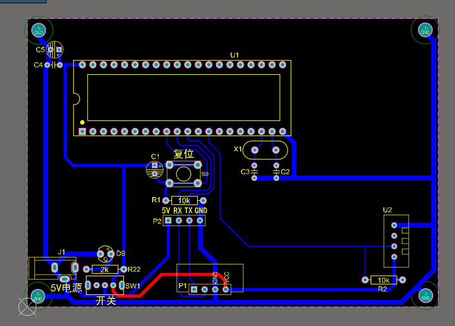
Task: Click the C3 designator label
Action: click(x=245, y=172)
